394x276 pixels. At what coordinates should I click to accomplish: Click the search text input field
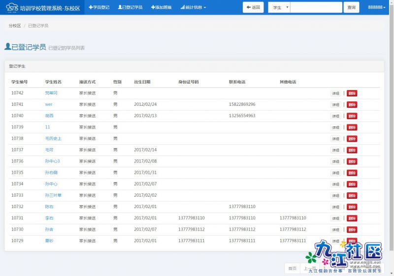[316, 7]
